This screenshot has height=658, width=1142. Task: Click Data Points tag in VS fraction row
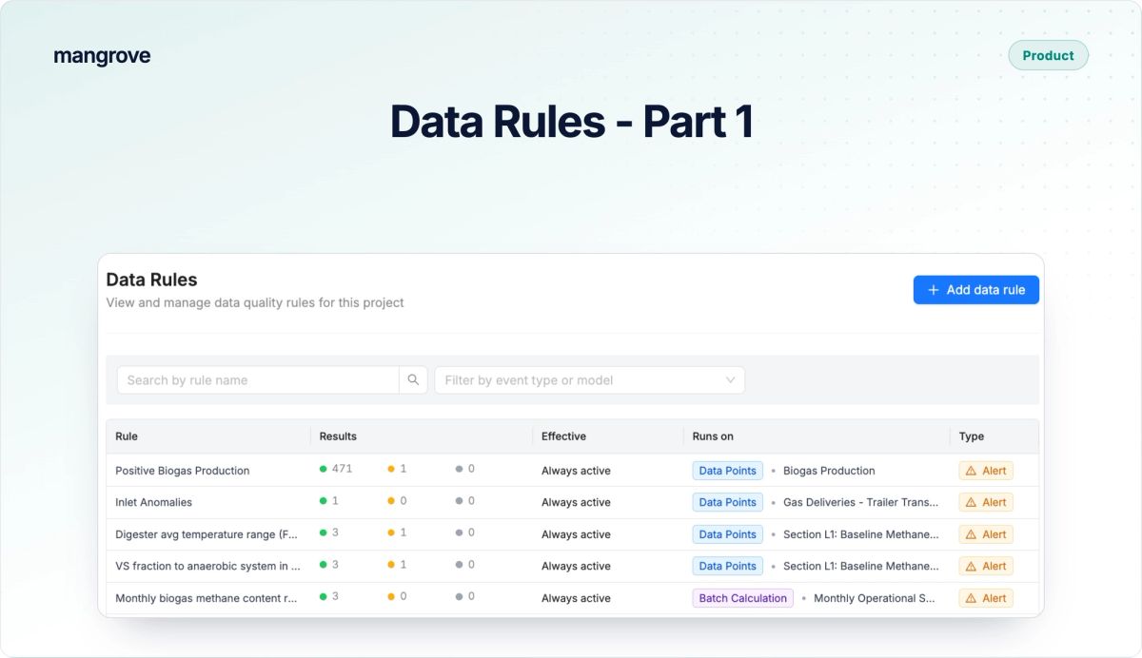pos(727,566)
